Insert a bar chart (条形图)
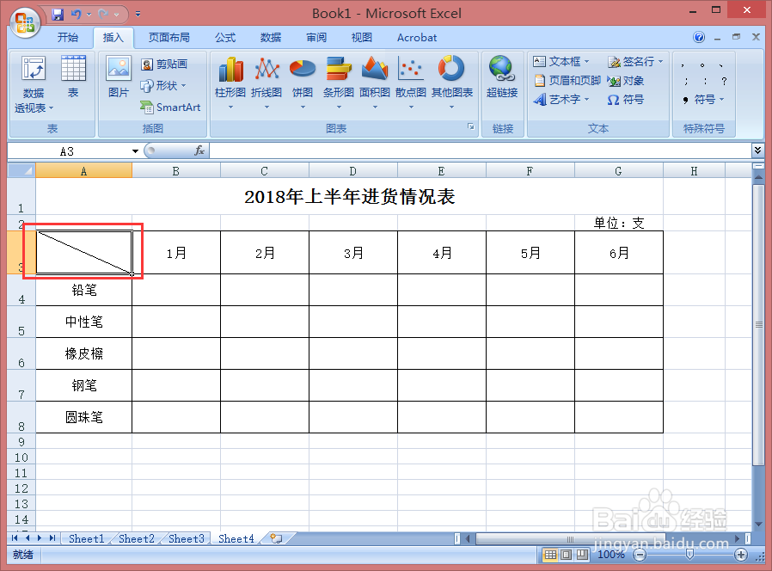Image resolution: width=772 pixels, height=571 pixels. 338,83
